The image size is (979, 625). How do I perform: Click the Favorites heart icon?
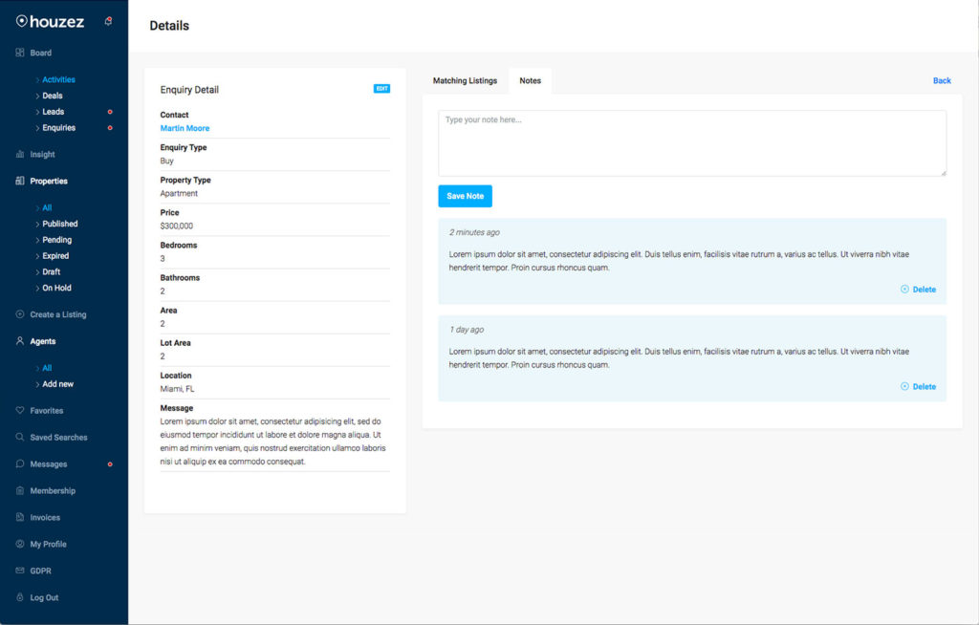click(20, 410)
